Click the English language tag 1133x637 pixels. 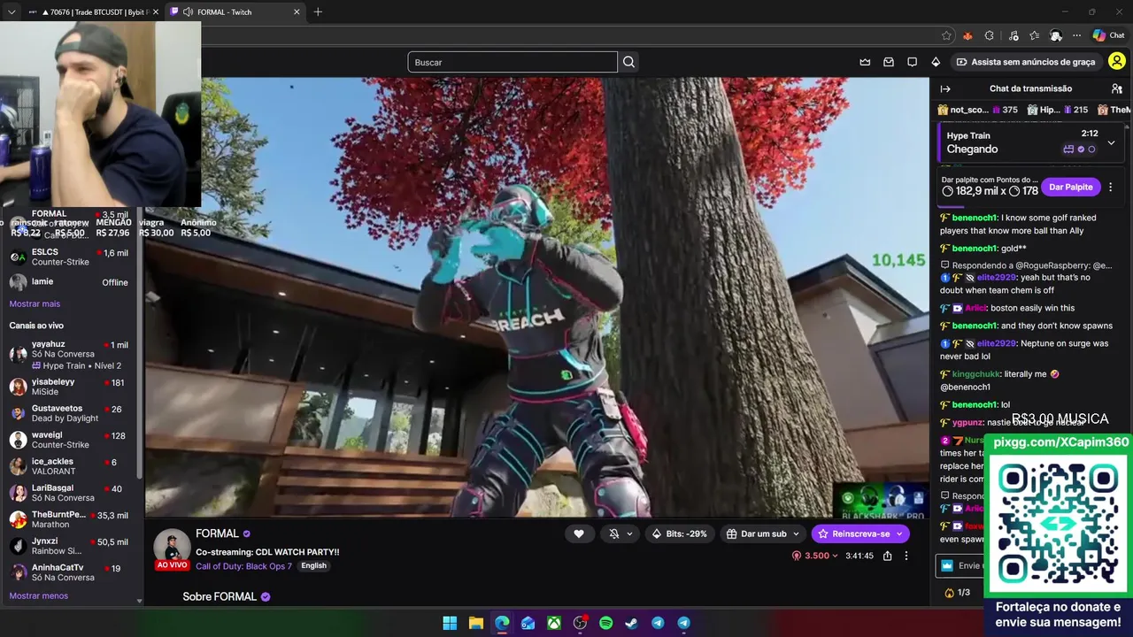pos(313,566)
